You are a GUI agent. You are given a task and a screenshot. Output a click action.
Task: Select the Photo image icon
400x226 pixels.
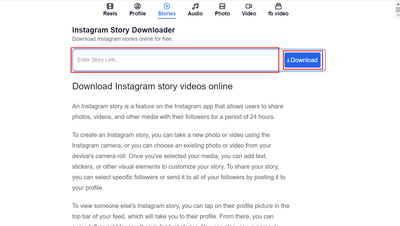tap(222, 6)
